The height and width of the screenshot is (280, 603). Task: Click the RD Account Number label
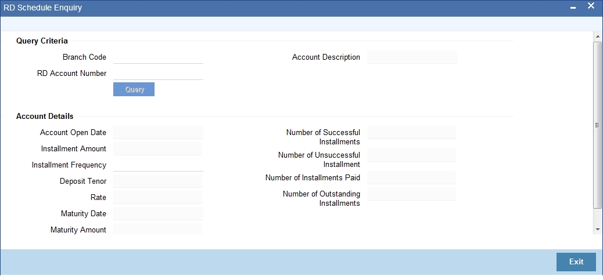[x=72, y=73]
